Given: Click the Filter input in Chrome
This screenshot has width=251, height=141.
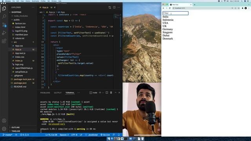Looking at the screenshot, I should coord(175,13).
